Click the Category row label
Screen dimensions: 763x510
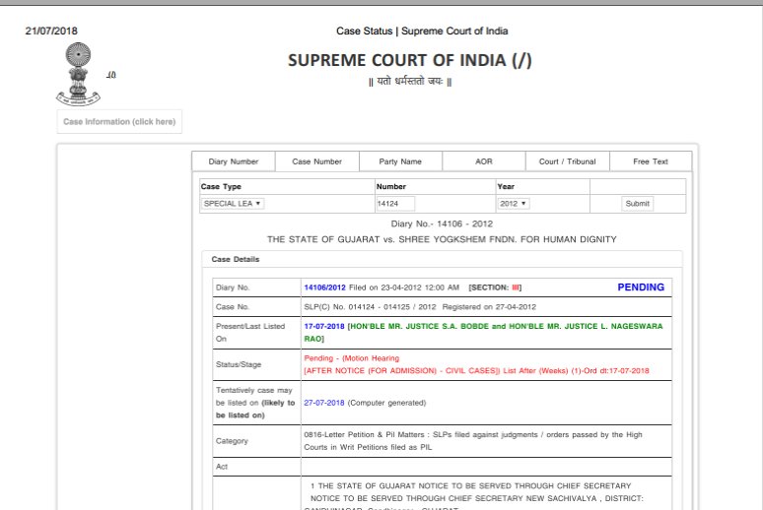(232, 441)
